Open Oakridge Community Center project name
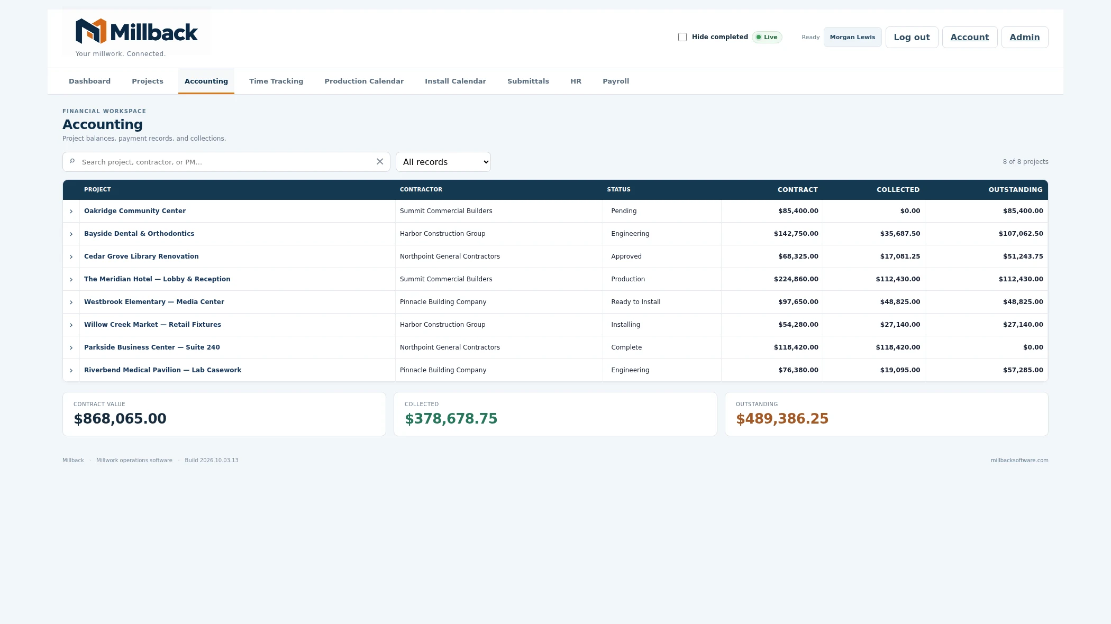This screenshot has width=1111, height=624. 135,210
